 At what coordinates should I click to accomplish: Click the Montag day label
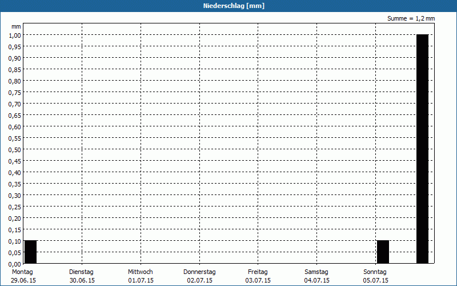pyautogui.click(x=22, y=272)
